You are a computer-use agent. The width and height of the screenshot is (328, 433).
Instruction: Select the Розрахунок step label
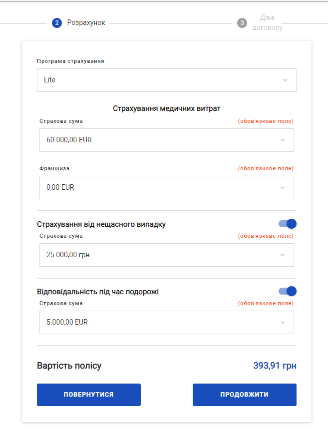pyautogui.click(x=86, y=23)
